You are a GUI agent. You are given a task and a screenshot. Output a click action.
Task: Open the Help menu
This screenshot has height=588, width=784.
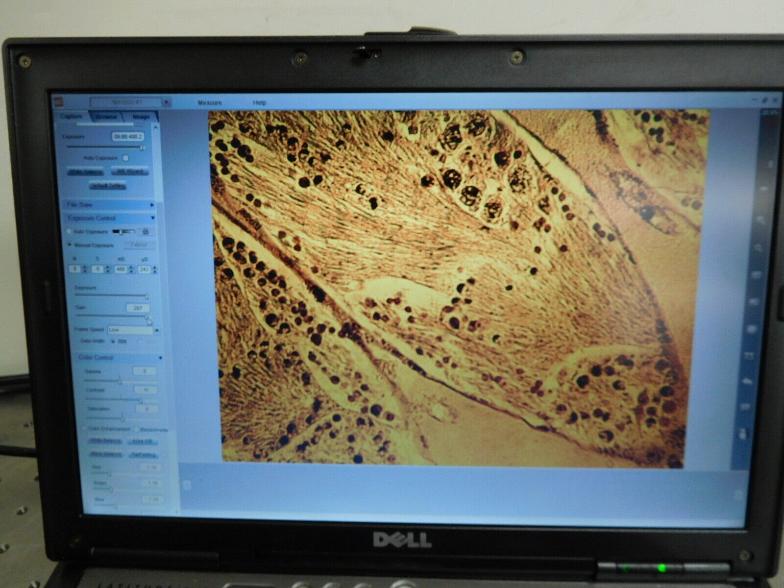click(259, 102)
